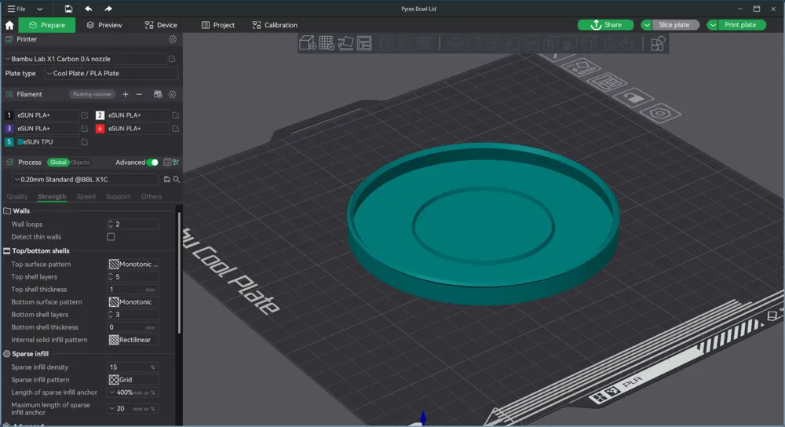Click the undo arrow in title bar
Image resolution: width=785 pixels, height=427 pixels.
[x=89, y=9]
